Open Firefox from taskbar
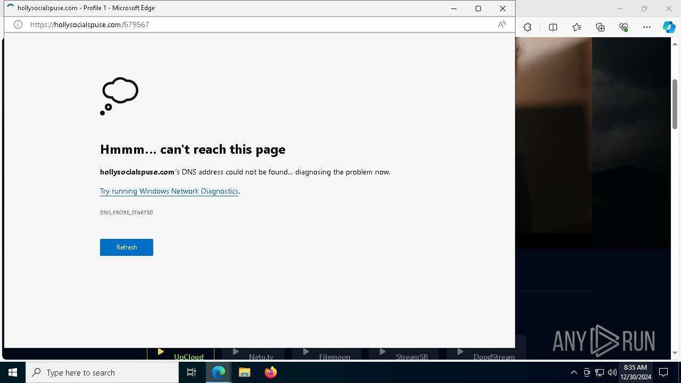The width and height of the screenshot is (681, 383). 271,372
